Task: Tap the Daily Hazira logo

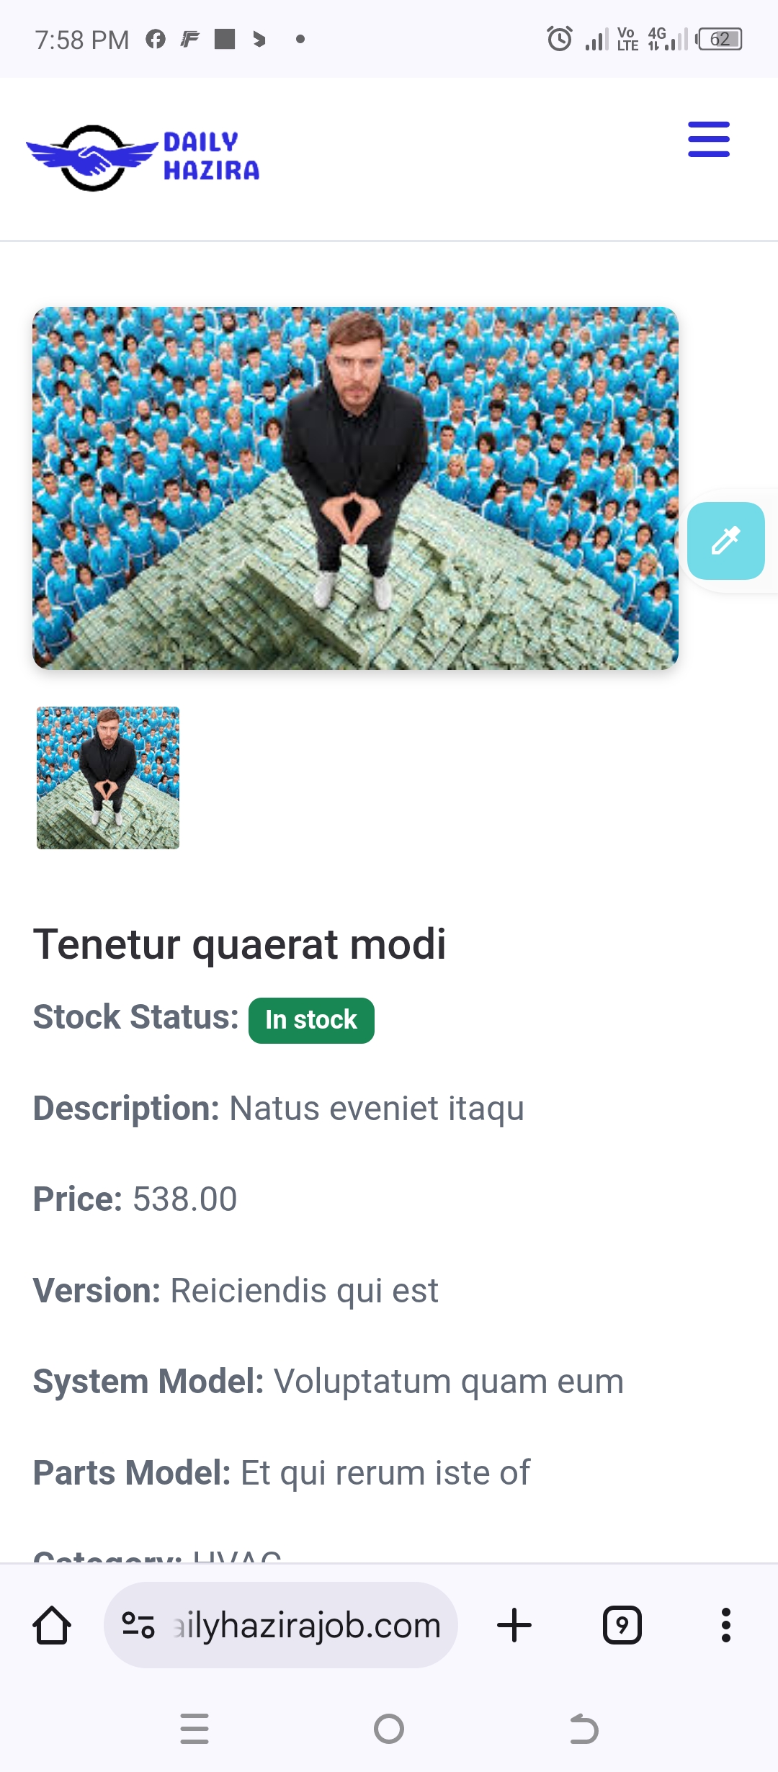Action: click(143, 158)
